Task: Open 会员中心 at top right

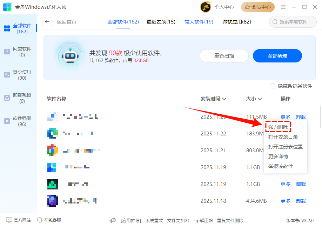Action: point(257,7)
